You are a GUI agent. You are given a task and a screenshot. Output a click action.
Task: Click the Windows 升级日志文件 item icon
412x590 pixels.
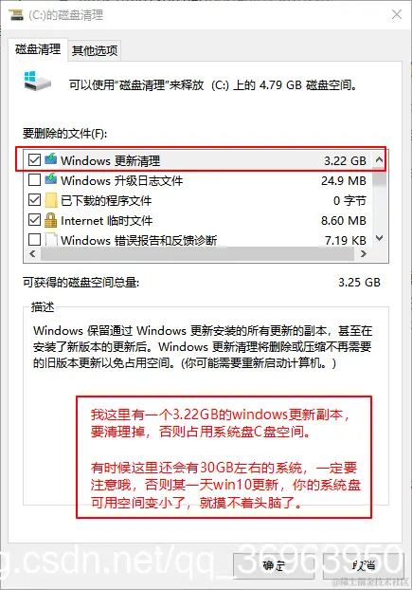(x=51, y=179)
